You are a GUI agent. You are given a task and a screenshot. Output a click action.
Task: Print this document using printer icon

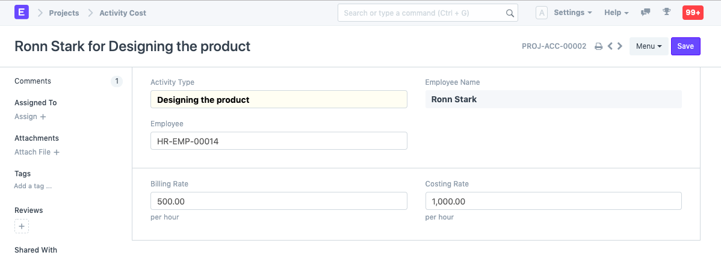[x=598, y=46]
